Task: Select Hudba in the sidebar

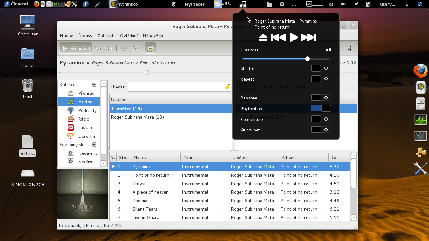Action: click(x=79, y=102)
